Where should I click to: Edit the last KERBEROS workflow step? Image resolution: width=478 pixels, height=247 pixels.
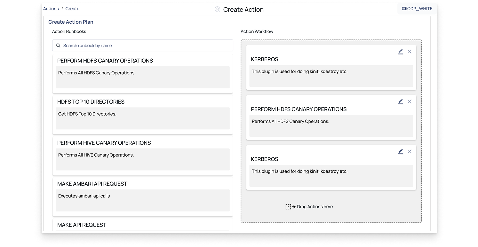point(401,152)
